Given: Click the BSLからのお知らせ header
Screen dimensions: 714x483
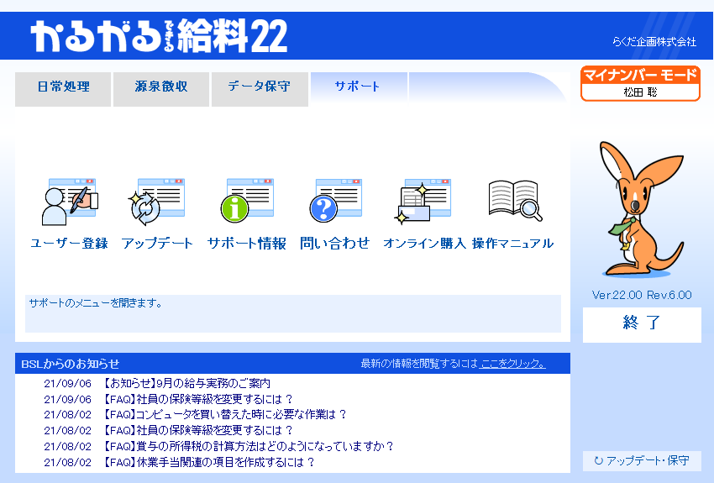Looking at the screenshot, I should coord(70,364).
